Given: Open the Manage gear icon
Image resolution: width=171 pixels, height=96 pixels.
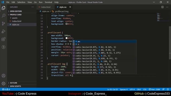Looking at the screenshot, I should 3,83.
